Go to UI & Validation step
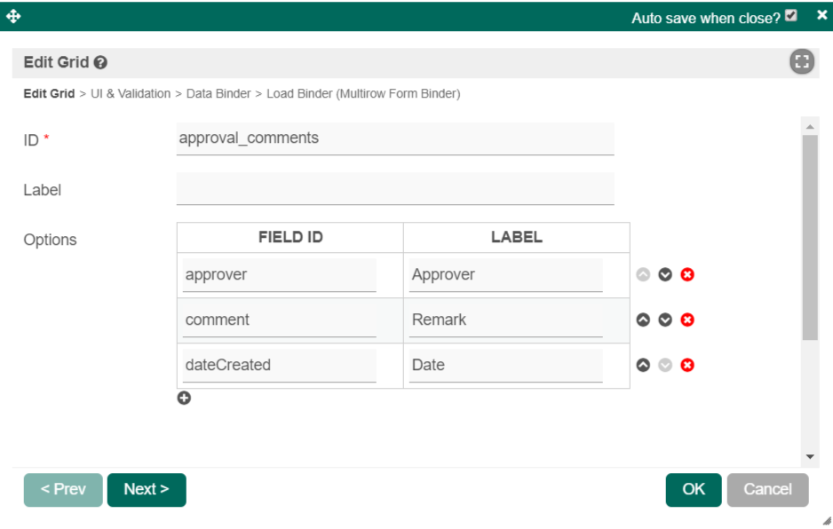833x529 pixels. 131,93
